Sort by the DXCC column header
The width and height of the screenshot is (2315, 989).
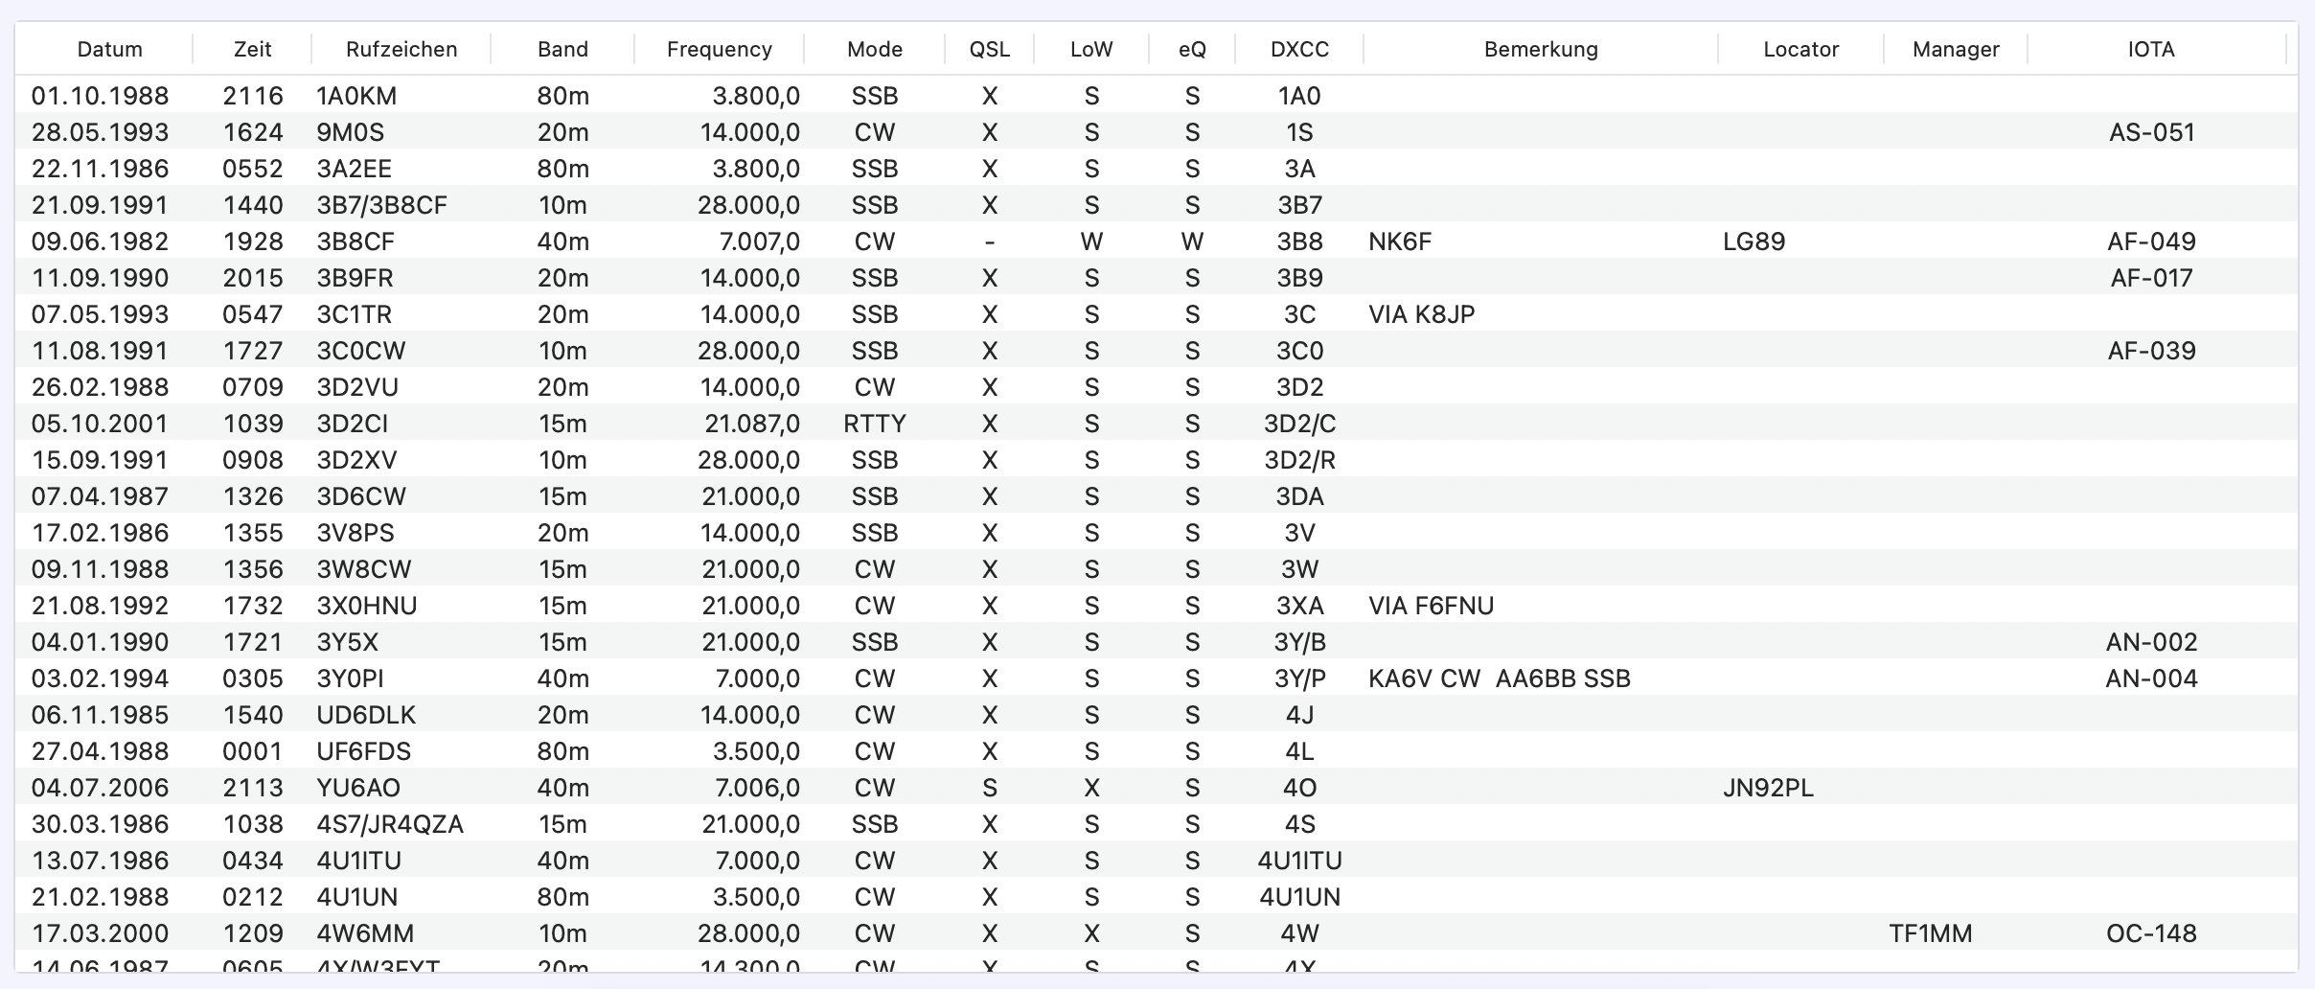1299,49
